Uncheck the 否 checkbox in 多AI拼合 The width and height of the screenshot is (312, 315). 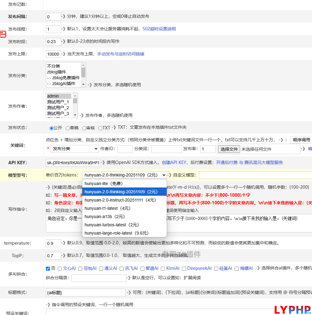point(48,269)
